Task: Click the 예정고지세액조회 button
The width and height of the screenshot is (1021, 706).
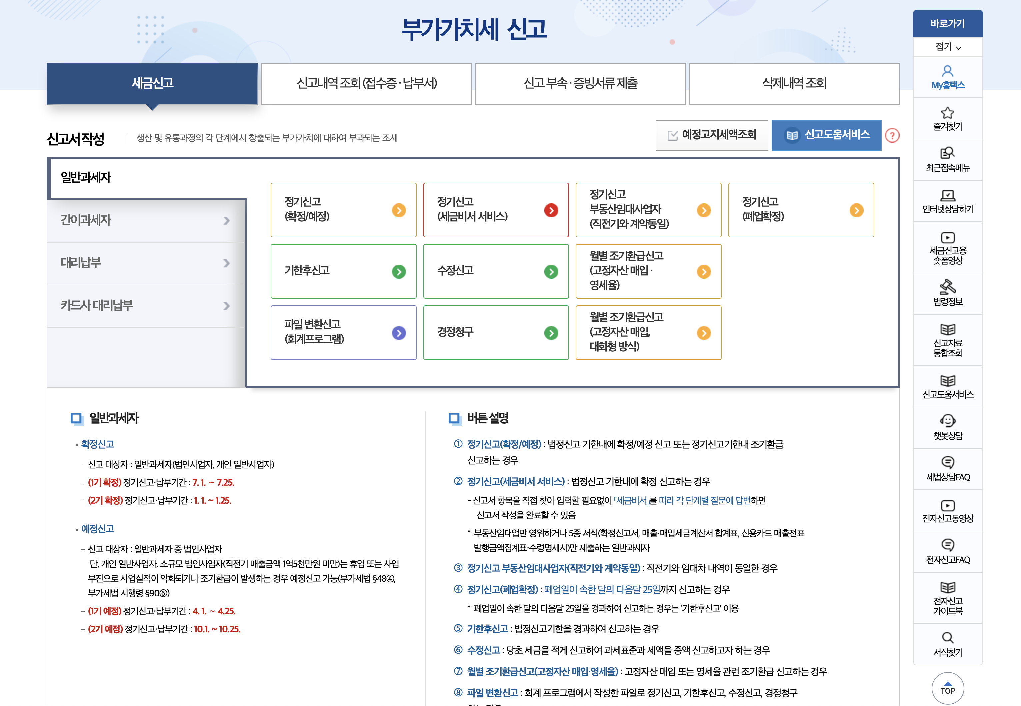Action: (711, 135)
